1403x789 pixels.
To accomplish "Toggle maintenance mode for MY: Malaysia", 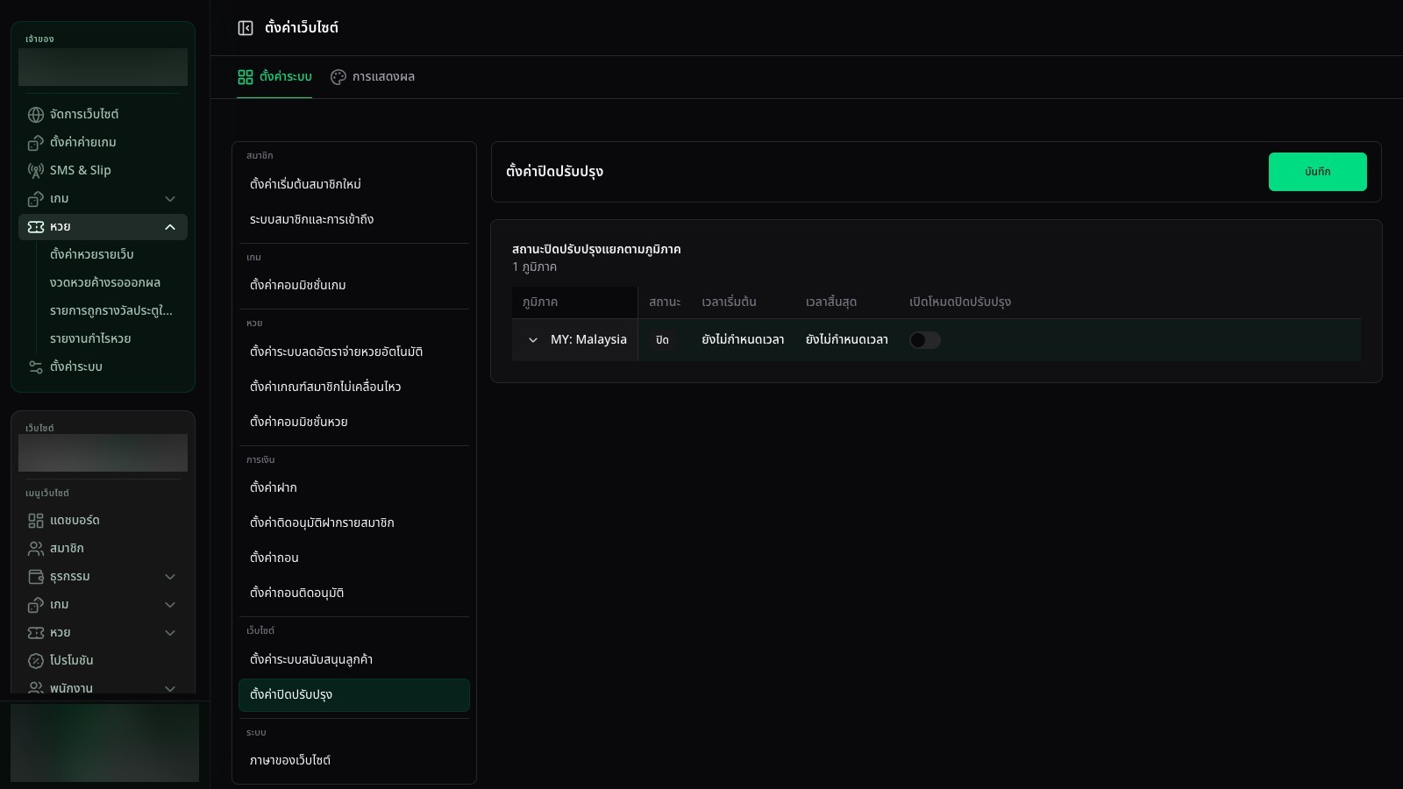I will click(x=925, y=340).
